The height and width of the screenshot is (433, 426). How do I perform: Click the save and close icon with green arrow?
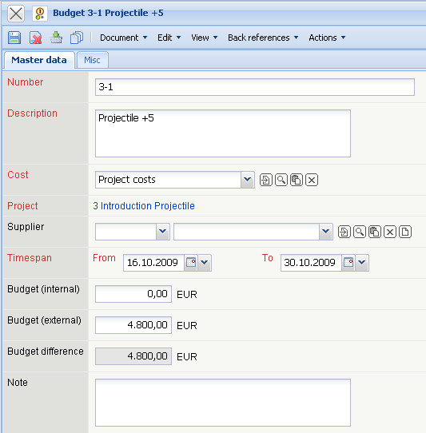(56, 38)
